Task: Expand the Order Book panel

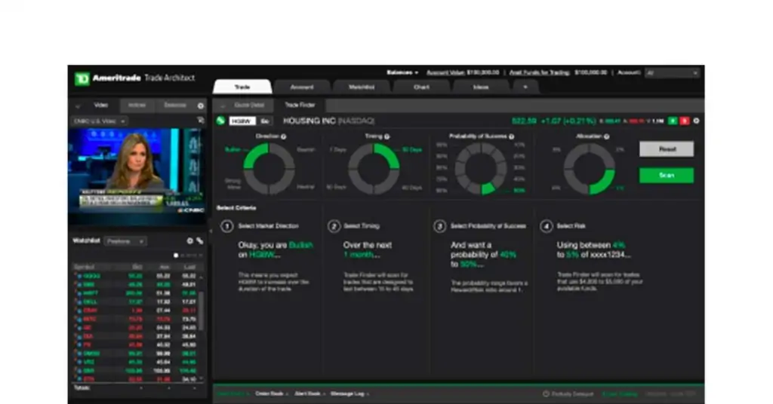Action: pyautogui.click(x=271, y=394)
